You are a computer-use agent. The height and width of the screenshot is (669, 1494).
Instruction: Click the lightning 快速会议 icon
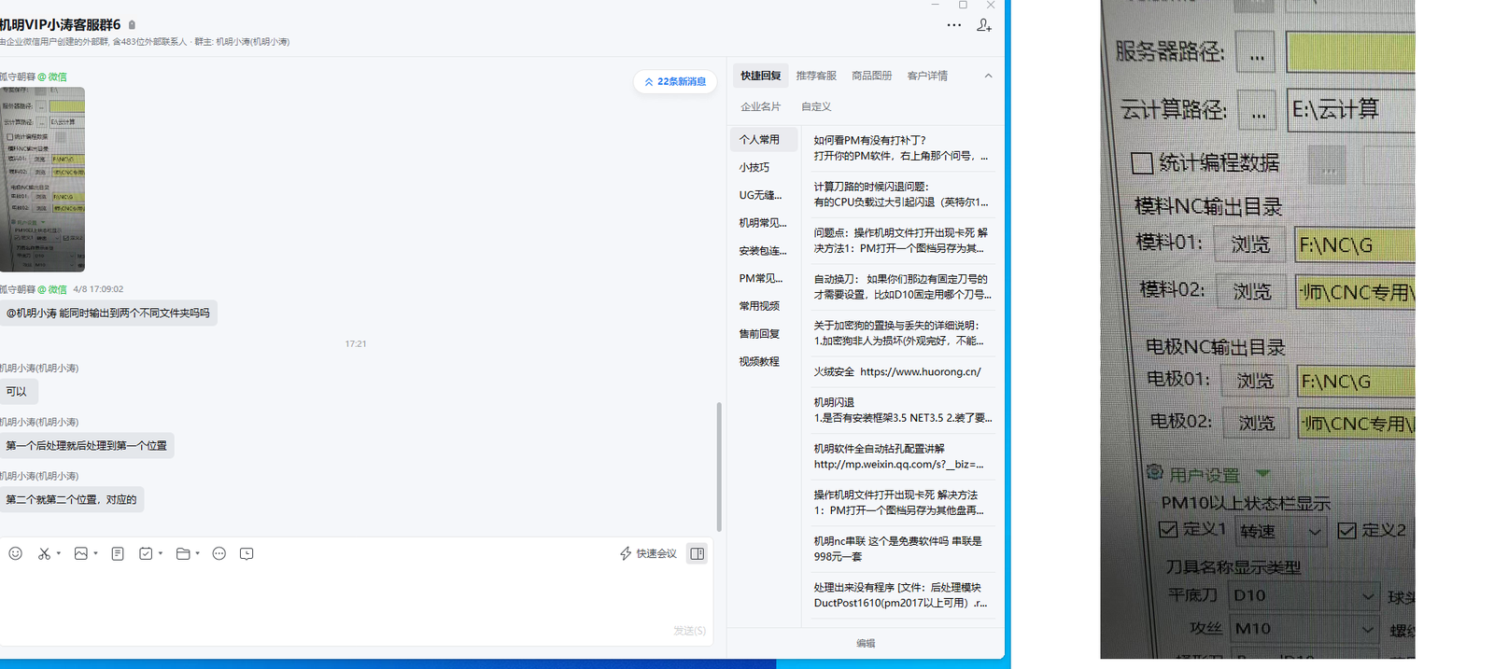tap(626, 553)
